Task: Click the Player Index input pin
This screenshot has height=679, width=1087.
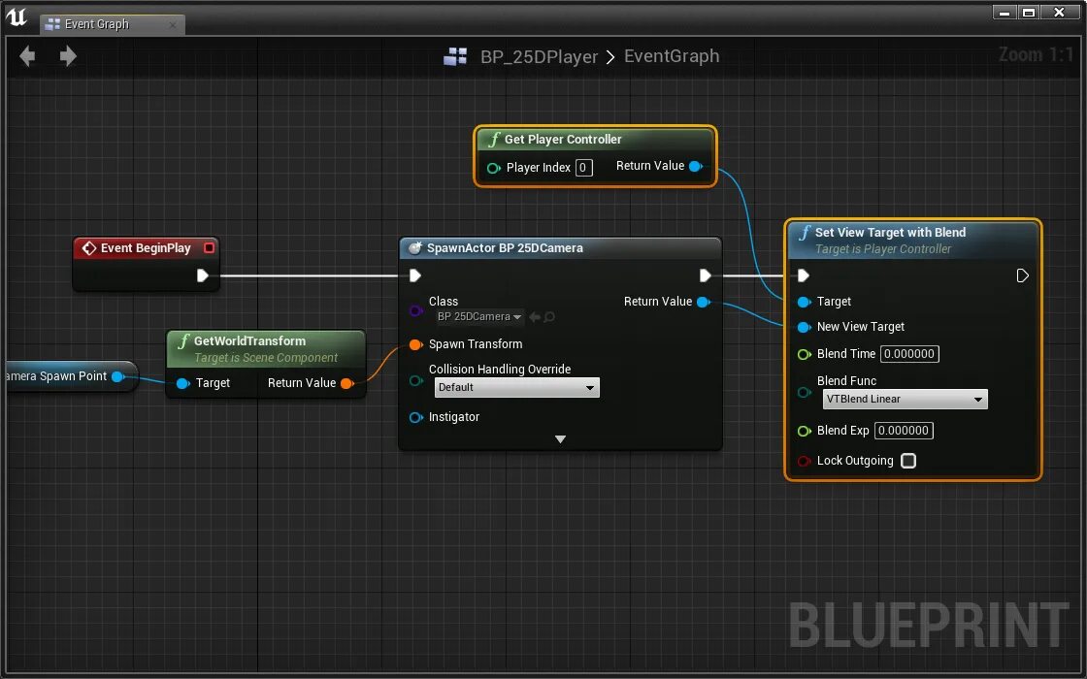Action: click(494, 169)
